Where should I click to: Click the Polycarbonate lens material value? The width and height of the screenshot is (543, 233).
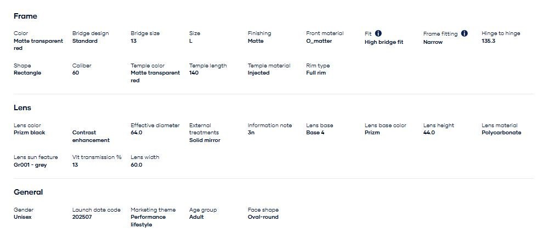click(501, 133)
